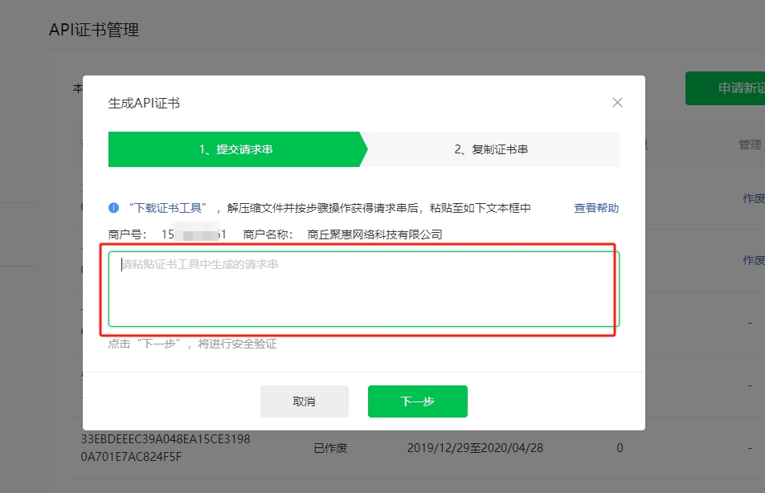Click the blue info icon beside 下载证书工具
Image resolution: width=765 pixels, height=493 pixels.
click(x=113, y=208)
